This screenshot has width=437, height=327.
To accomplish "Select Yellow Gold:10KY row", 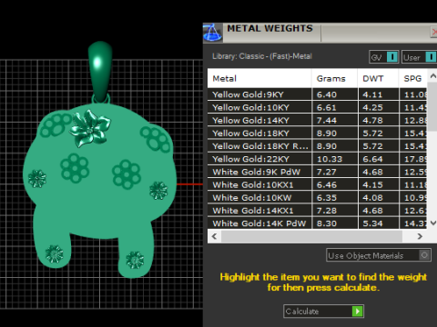I will point(317,107).
